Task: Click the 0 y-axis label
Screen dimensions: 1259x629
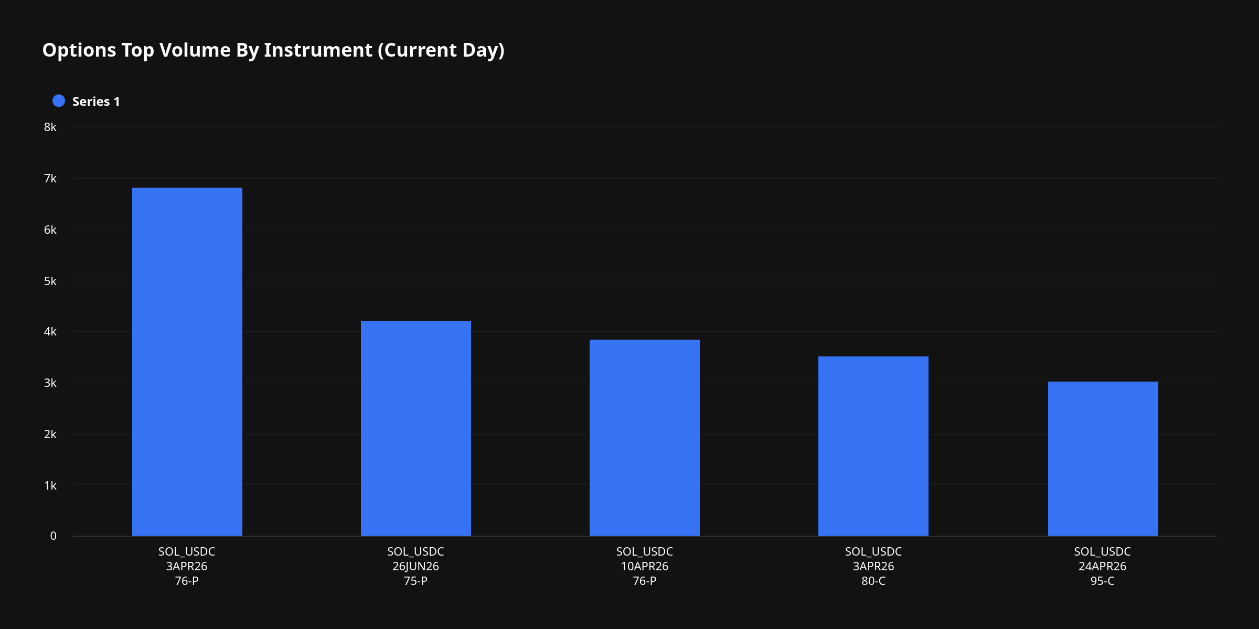Action: coord(53,536)
